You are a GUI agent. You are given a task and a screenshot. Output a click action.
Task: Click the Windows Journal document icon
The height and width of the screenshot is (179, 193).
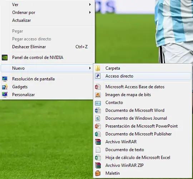coord(98,118)
